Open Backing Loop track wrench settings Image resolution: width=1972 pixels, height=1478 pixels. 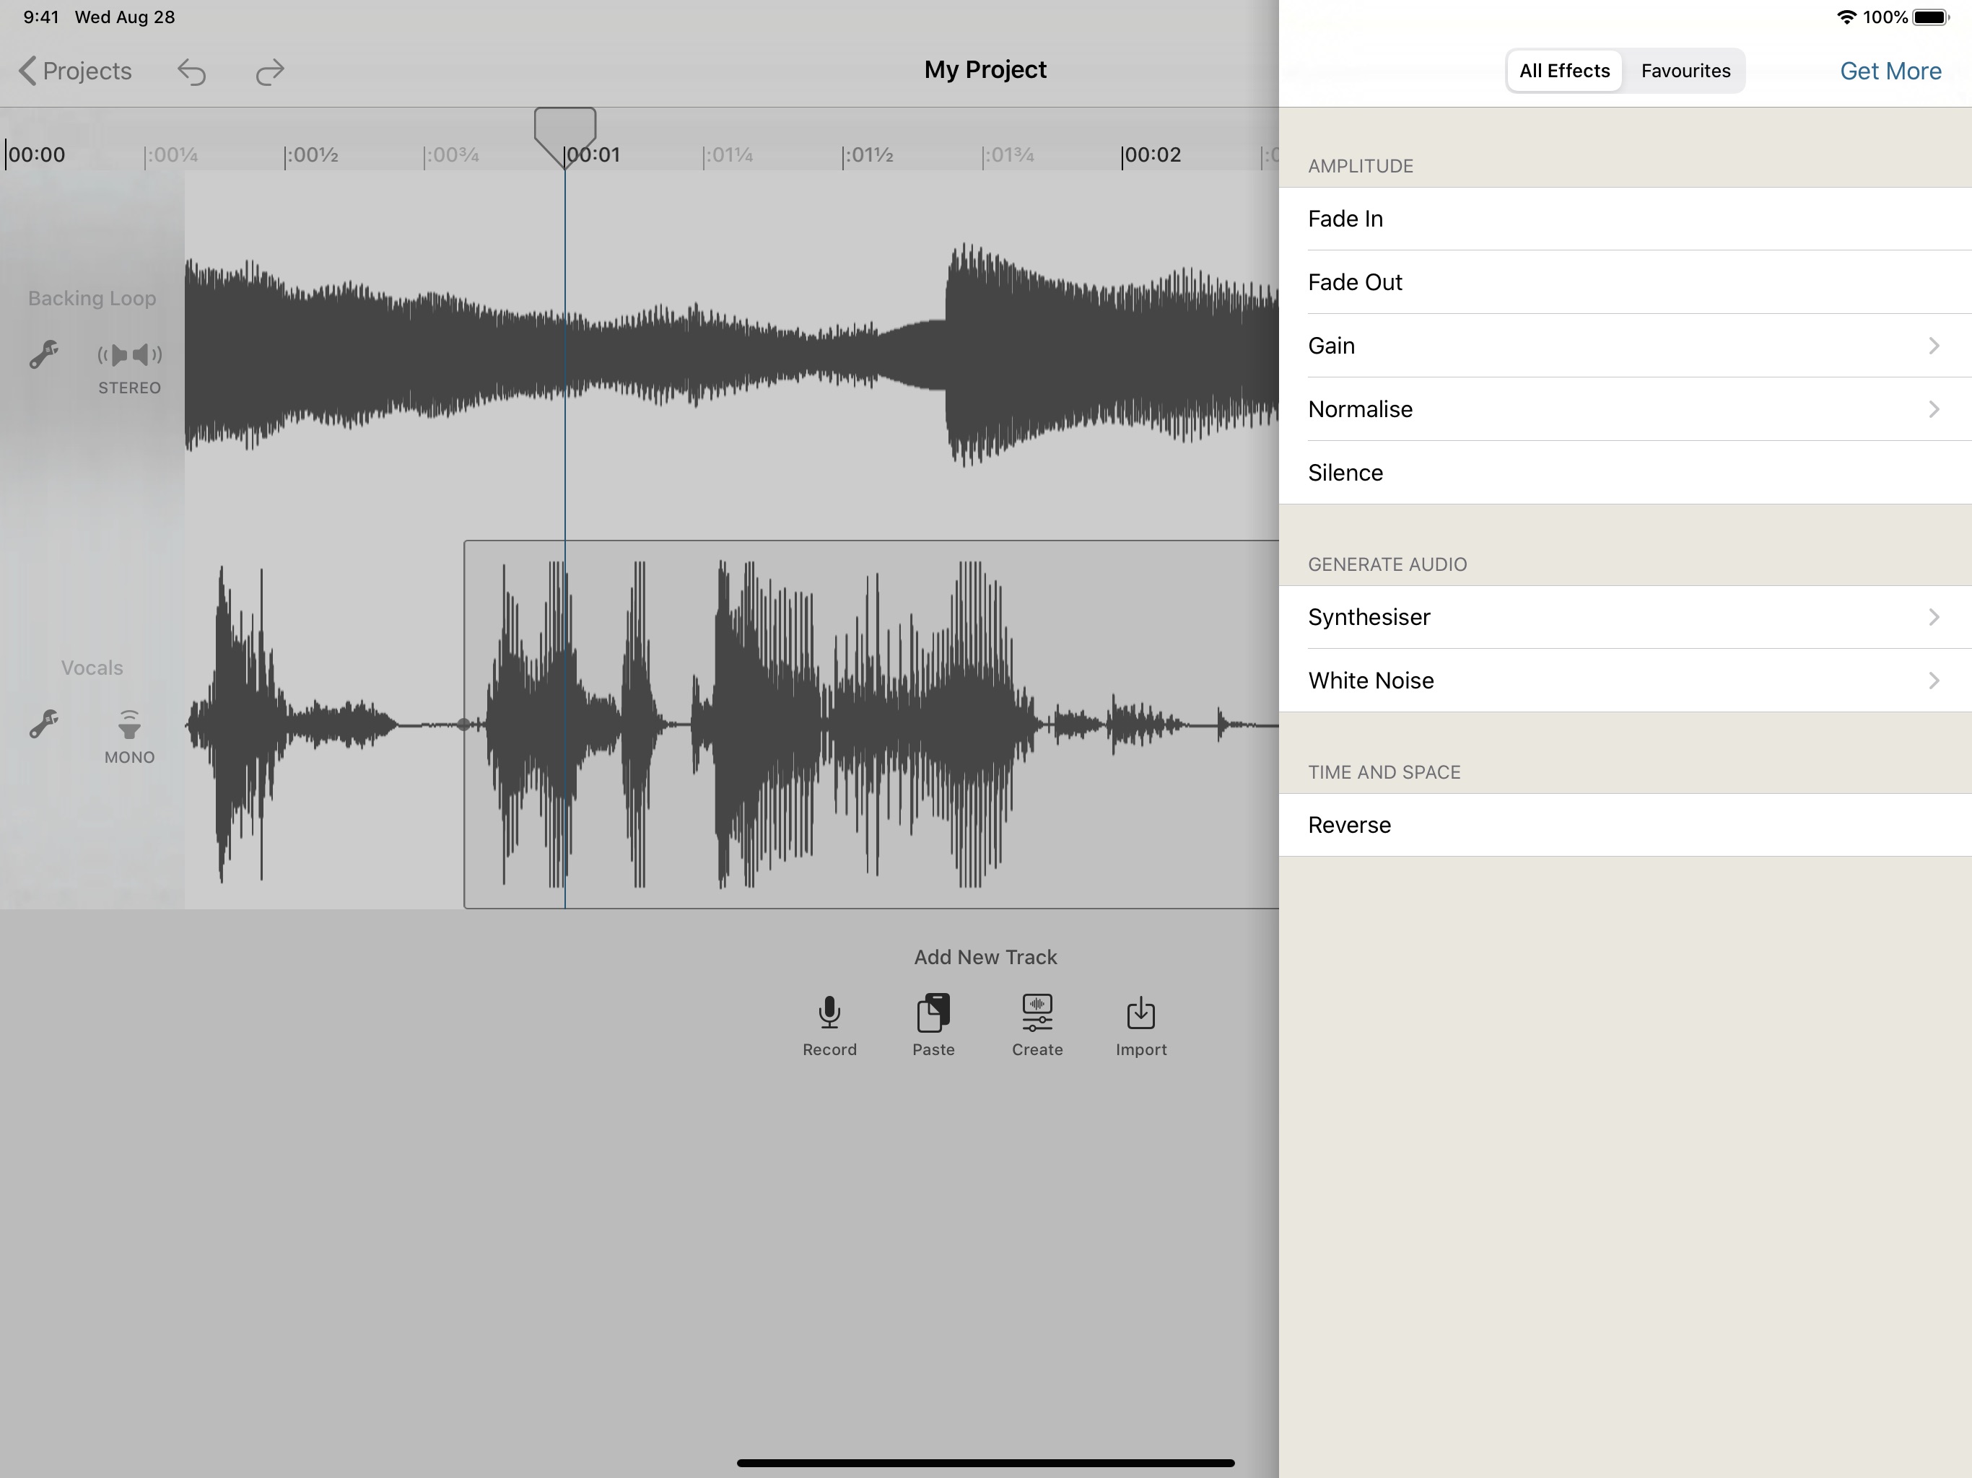[x=44, y=355]
